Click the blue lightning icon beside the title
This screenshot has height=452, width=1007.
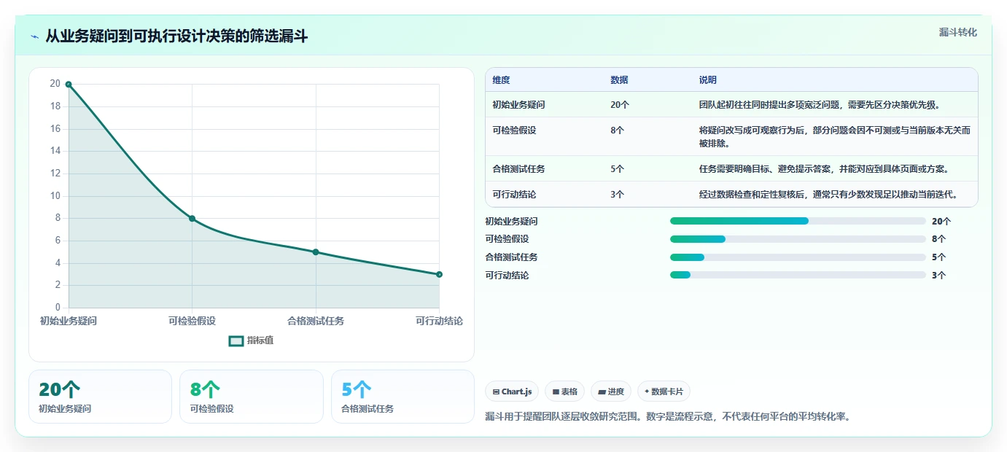click(34, 36)
